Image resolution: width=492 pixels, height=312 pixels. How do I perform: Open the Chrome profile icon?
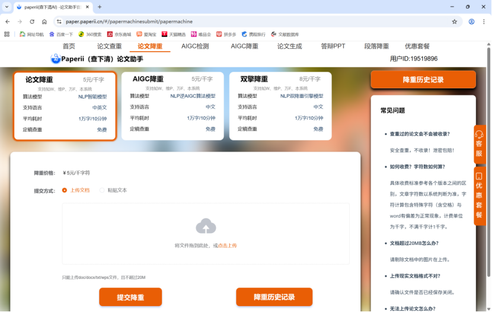471,22
